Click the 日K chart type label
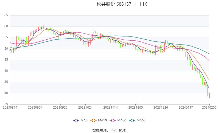218x133 pixels. tap(143, 4)
